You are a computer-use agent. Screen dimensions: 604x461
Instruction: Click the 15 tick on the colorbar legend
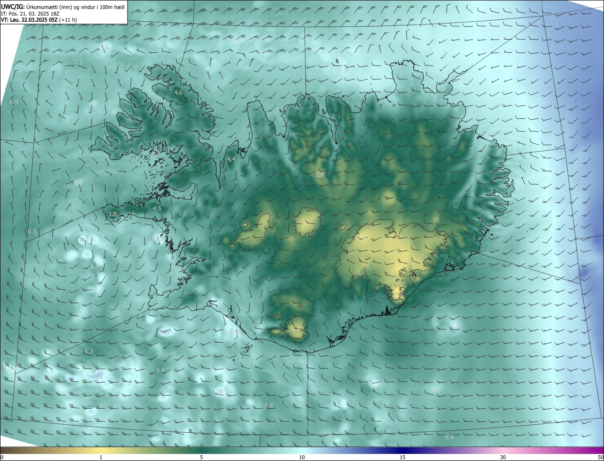(403, 457)
